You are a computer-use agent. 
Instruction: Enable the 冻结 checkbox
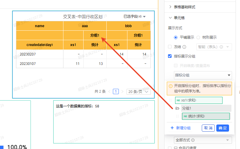pyautogui.click(x=170, y=47)
